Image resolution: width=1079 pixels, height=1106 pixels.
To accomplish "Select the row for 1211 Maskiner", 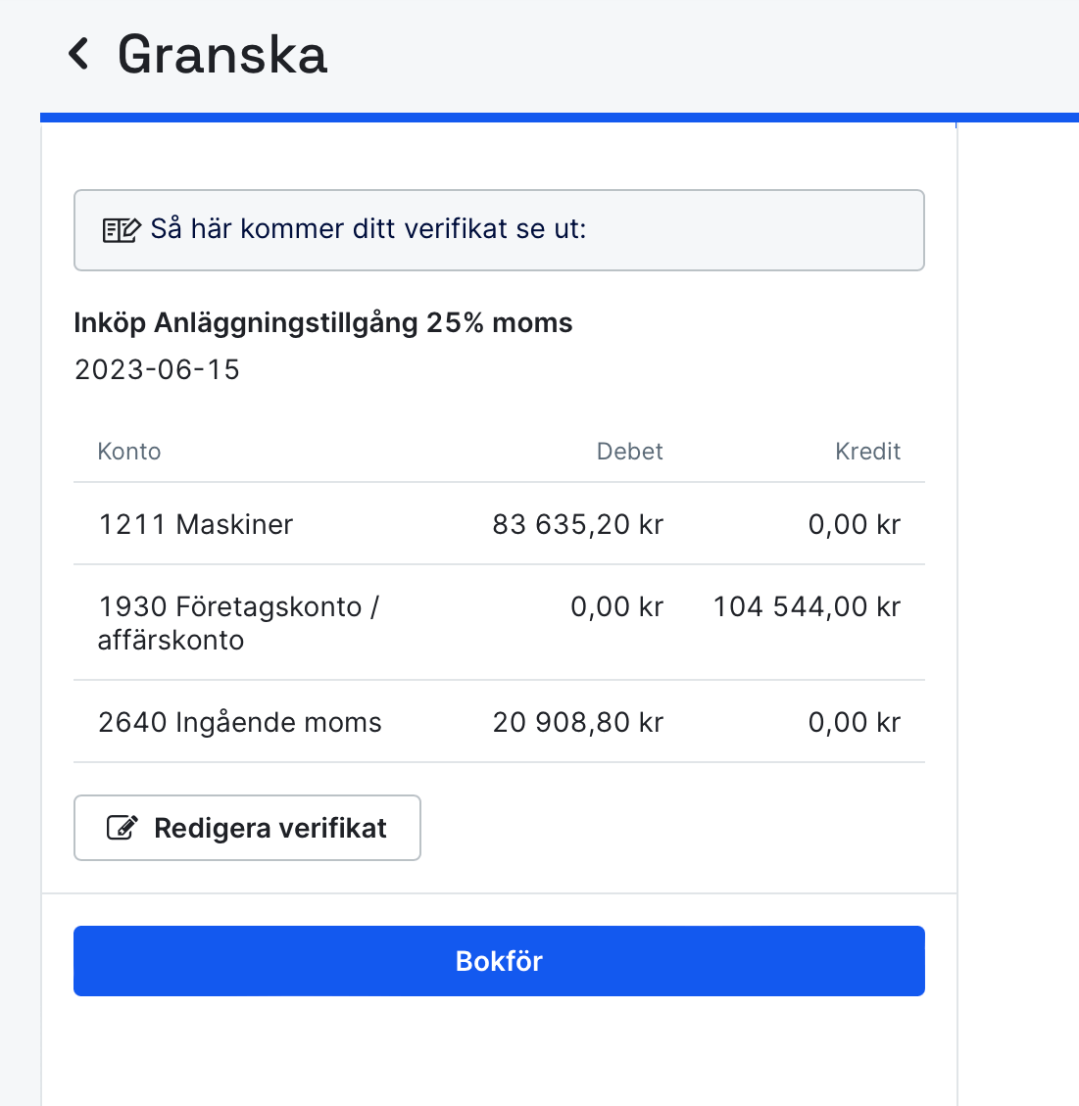I will (499, 524).
